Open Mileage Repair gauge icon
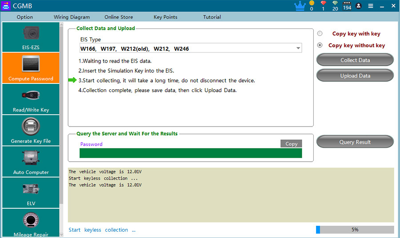The image size is (400, 238). [x=31, y=223]
